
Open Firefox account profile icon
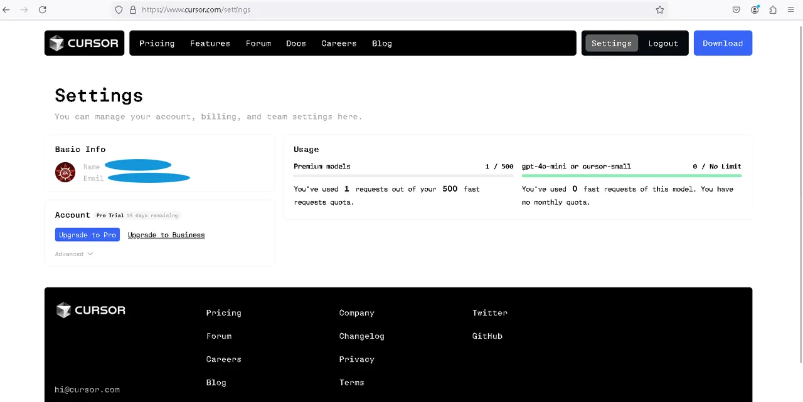pyautogui.click(x=755, y=10)
